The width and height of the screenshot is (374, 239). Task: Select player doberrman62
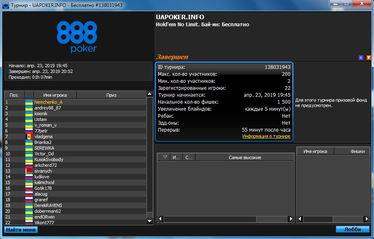[x=75, y=211]
